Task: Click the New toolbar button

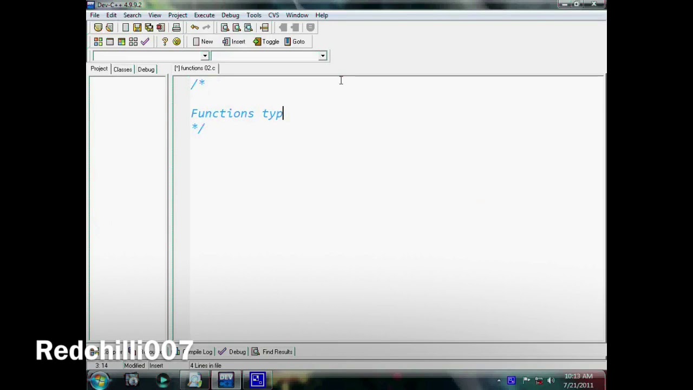Action: click(202, 42)
